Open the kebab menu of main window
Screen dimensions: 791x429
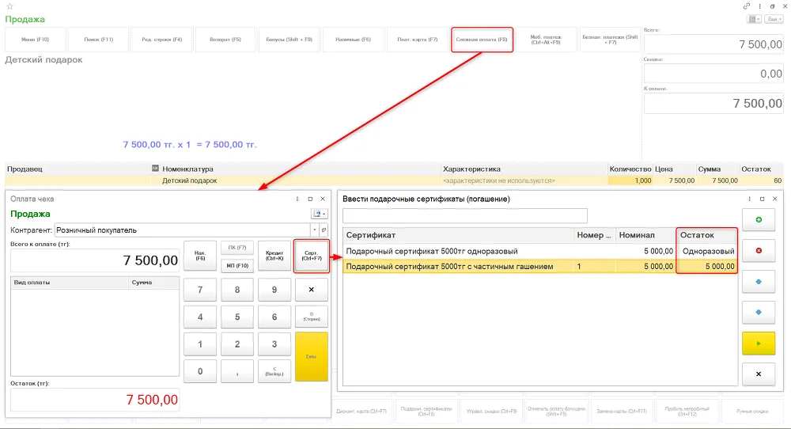coord(759,6)
